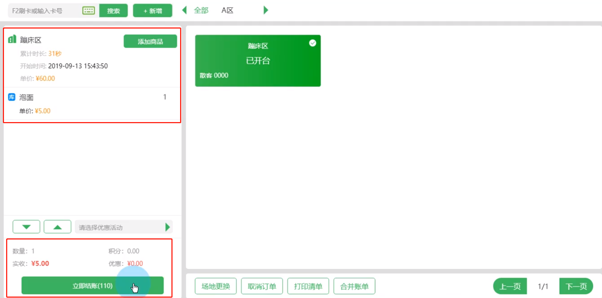Click the down arrow button in order panel
Image resolution: width=602 pixels, height=298 pixels.
[x=26, y=227]
